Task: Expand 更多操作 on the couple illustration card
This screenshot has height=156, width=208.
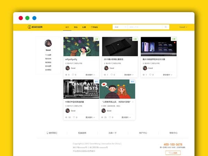Action: 126,117
